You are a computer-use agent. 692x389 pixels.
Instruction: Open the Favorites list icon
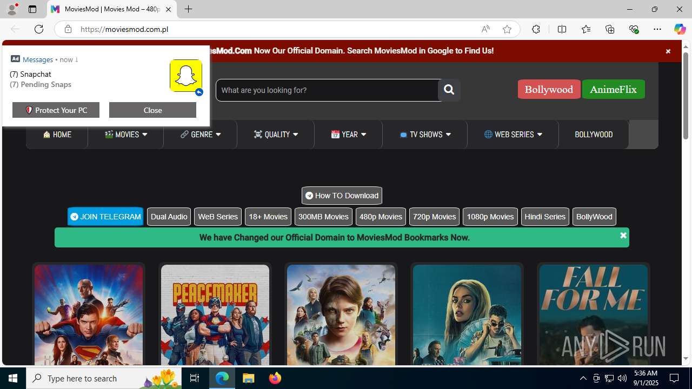(x=586, y=29)
